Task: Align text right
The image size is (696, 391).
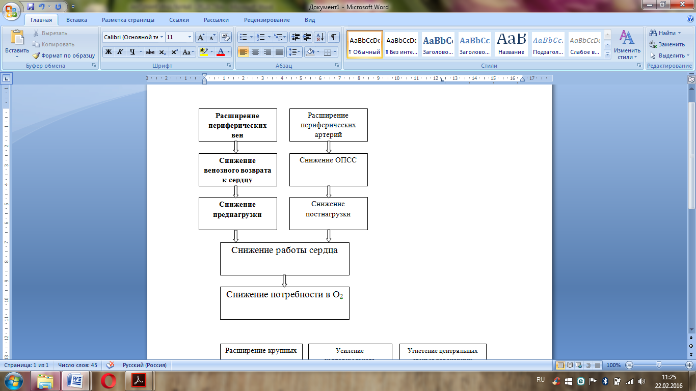Action: point(267,52)
